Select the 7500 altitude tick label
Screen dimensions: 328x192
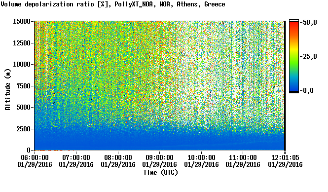tap(23, 86)
